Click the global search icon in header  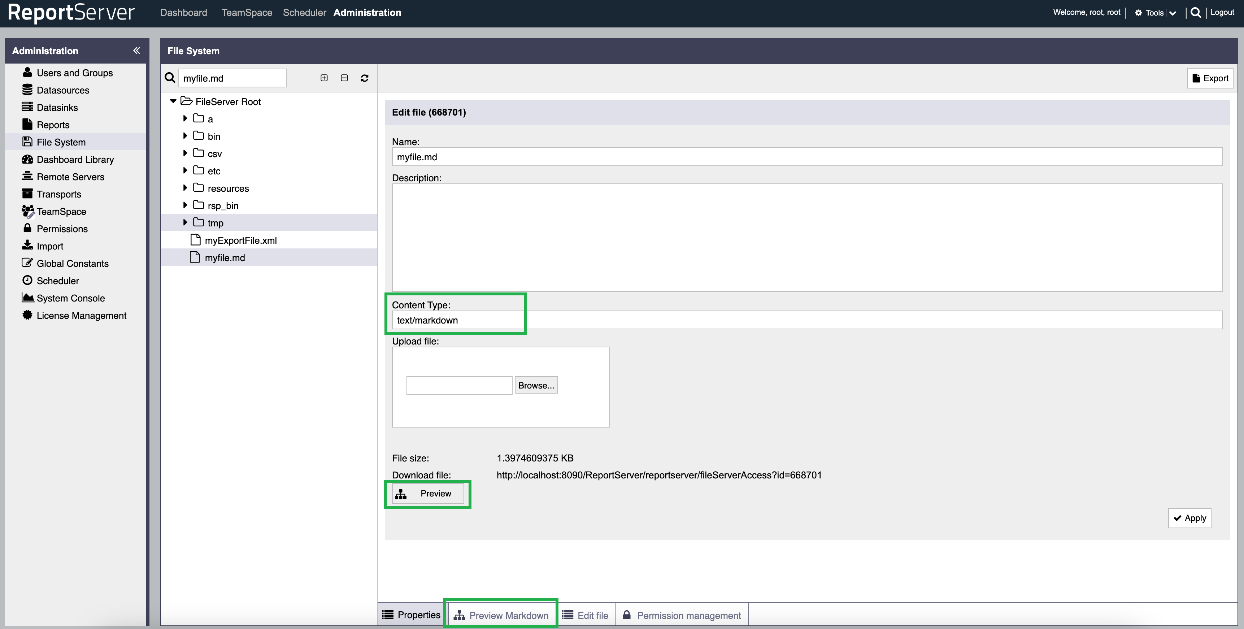point(1196,13)
